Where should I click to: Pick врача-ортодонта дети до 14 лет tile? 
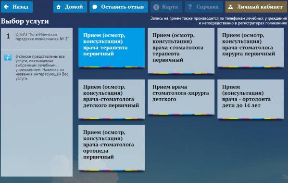[x=250, y=99]
